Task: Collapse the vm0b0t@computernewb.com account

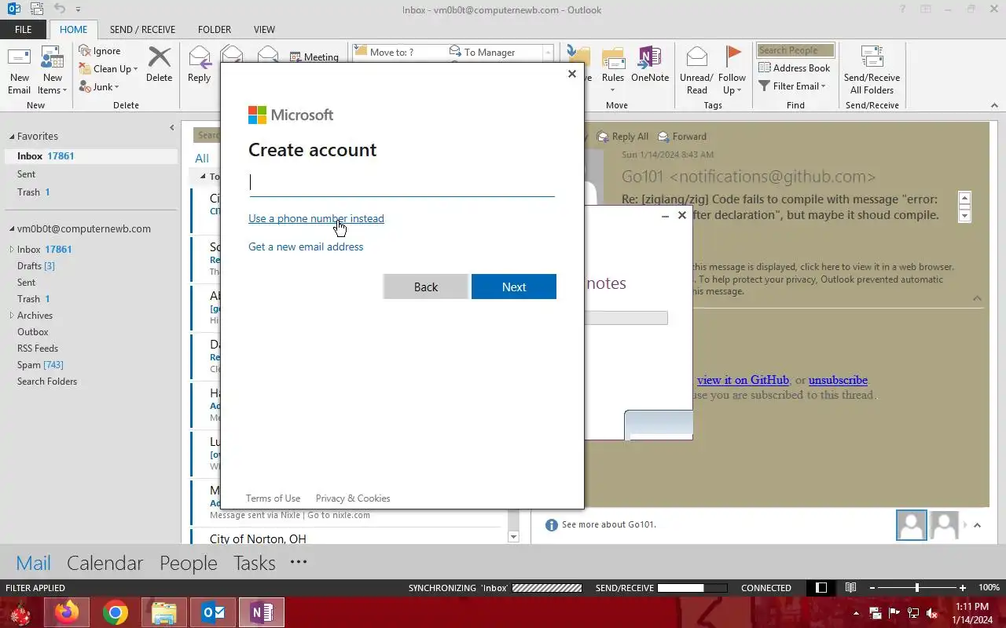Action: [12, 229]
